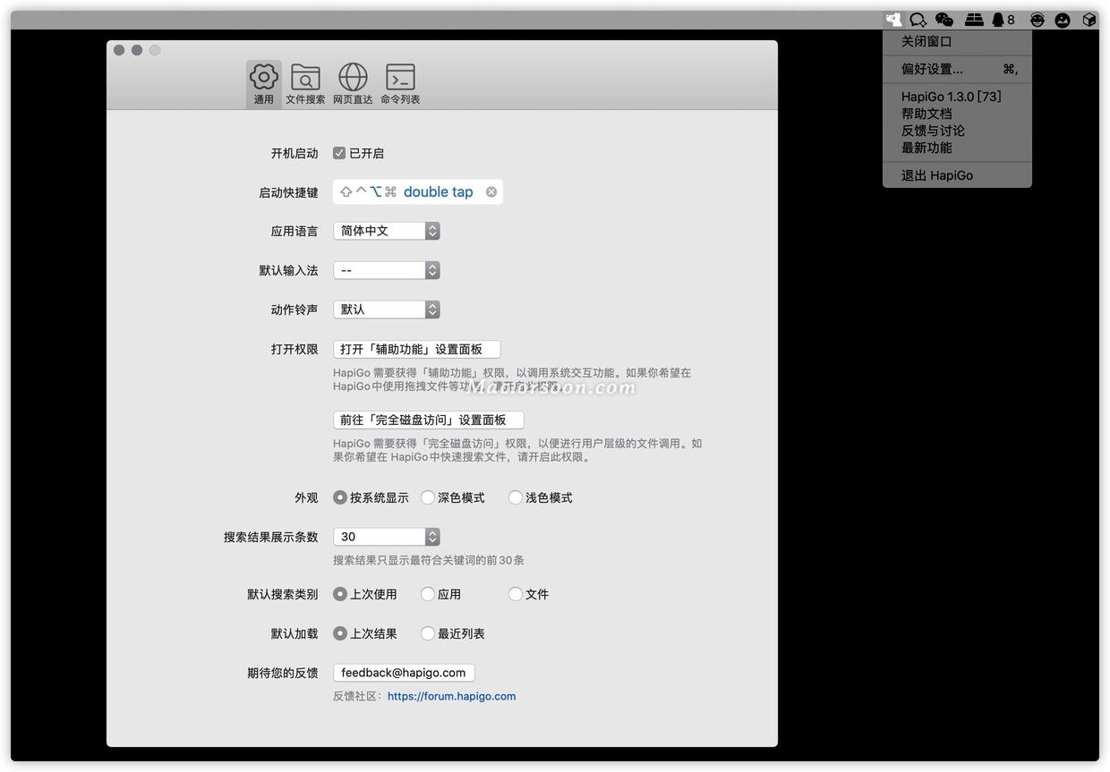Uncheck the 已开启 startup checkbox
The width and height of the screenshot is (1110, 772).
pyautogui.click(x=339, y=153)
